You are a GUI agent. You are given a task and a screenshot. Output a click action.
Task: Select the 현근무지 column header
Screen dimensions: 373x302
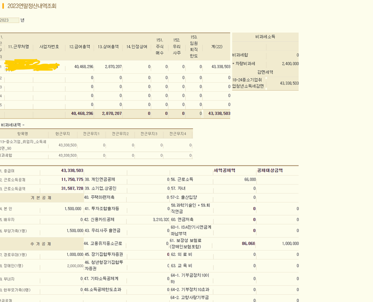[x=63, y=134]
